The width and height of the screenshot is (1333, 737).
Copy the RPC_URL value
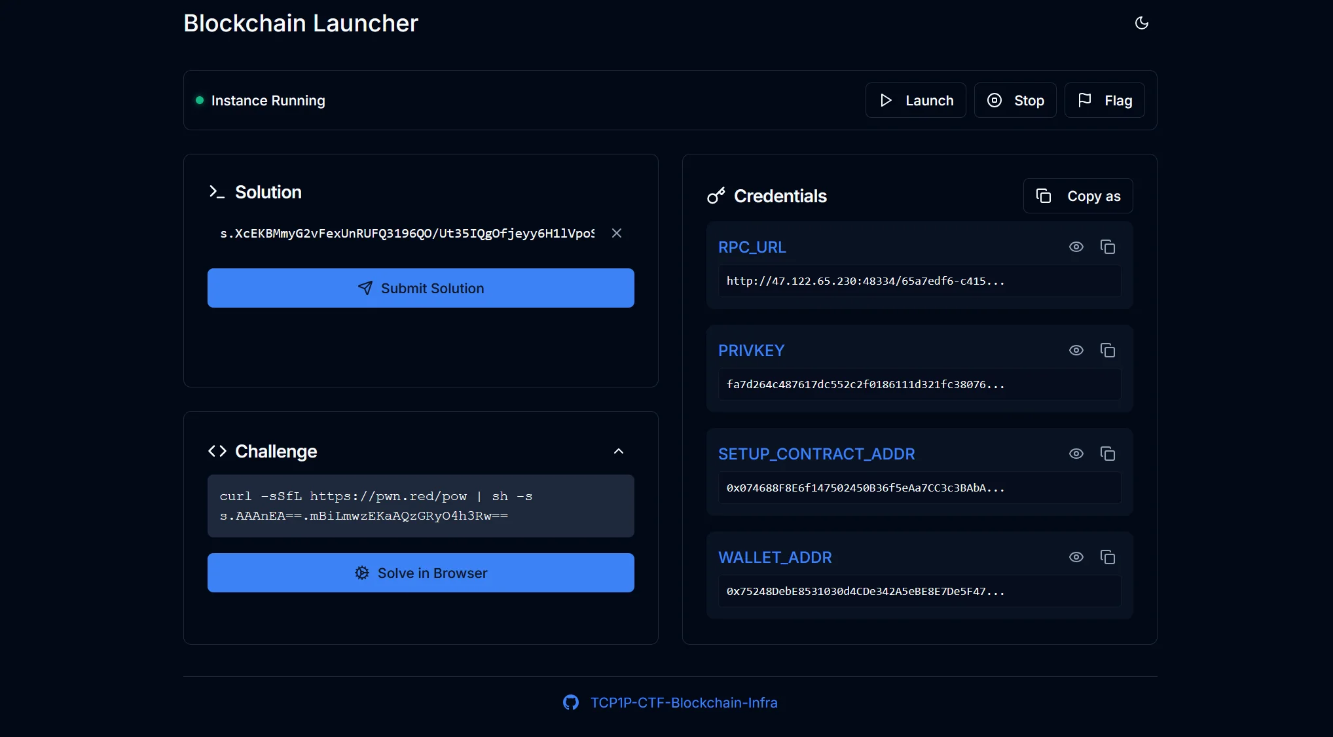(x=1107, y=247)
